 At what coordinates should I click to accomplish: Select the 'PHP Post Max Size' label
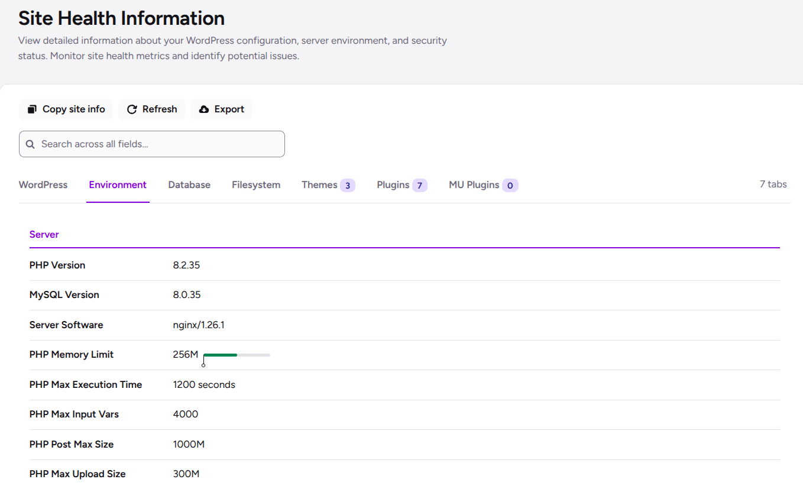[x=72, y=445]
